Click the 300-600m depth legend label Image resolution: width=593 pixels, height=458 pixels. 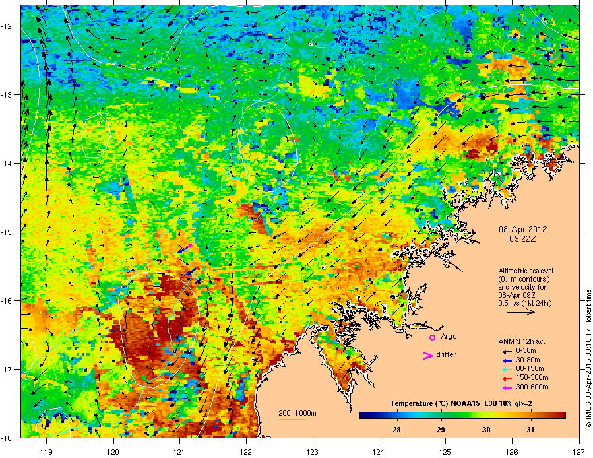532,387
